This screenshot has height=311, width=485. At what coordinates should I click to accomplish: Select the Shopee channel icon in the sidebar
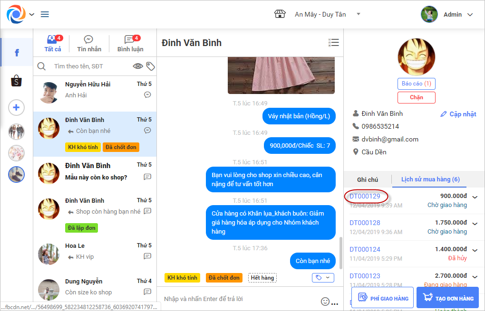click(x=16, y=81)
